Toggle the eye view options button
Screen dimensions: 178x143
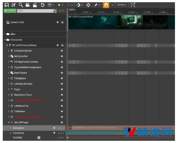[x=50, y=5]
